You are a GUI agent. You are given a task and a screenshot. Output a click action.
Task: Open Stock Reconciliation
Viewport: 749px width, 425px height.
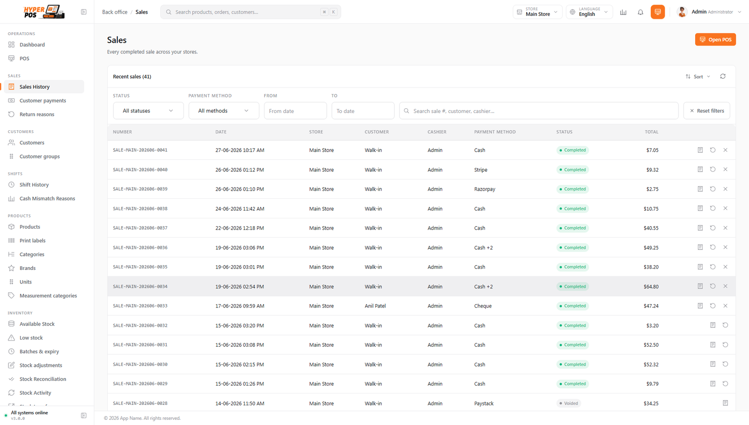(x=44, y=379)
